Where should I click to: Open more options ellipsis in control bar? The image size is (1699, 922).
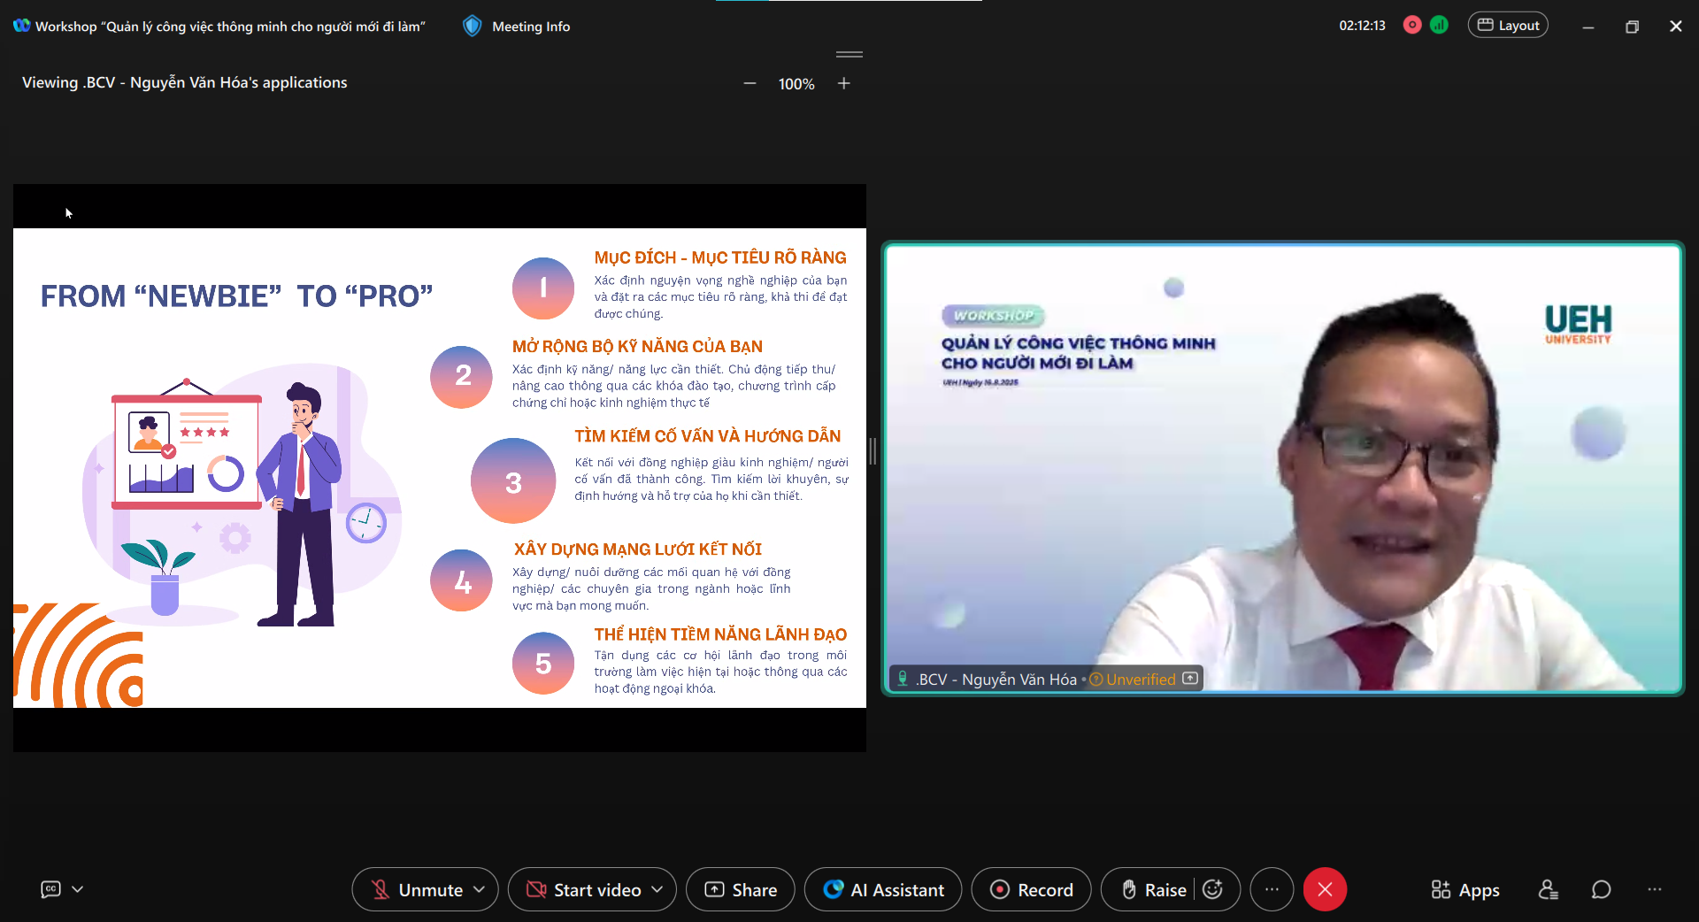point(1272,890)
